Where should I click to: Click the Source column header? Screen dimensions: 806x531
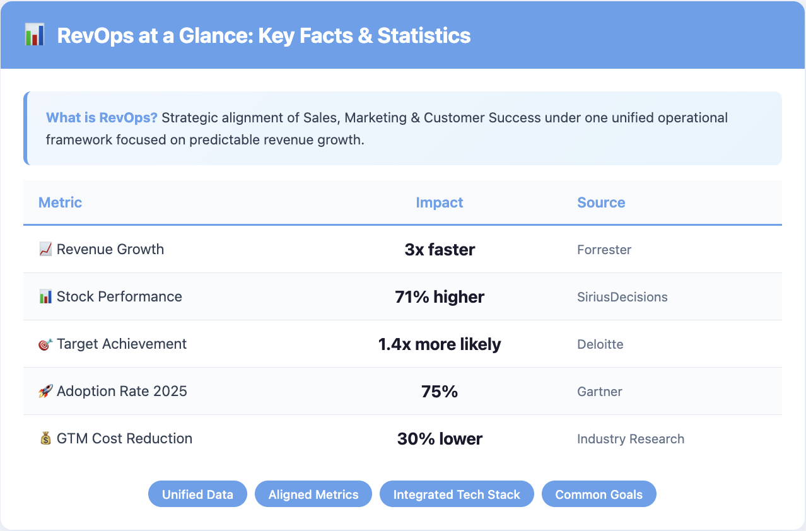click(x=601, y=202)
